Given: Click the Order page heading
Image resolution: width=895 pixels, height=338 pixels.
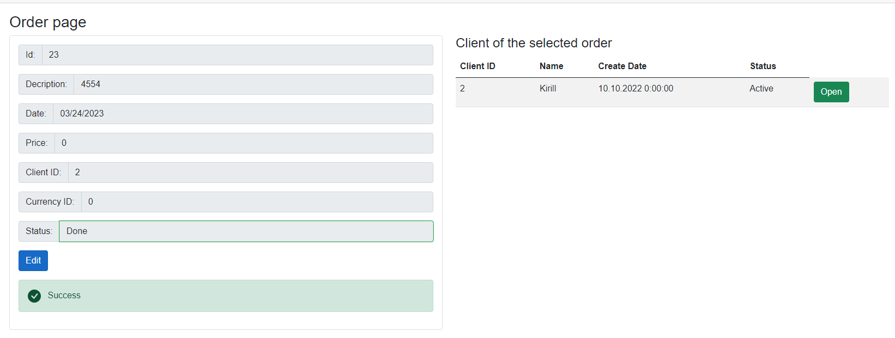Looking at the screenshot, I should 48,22.
